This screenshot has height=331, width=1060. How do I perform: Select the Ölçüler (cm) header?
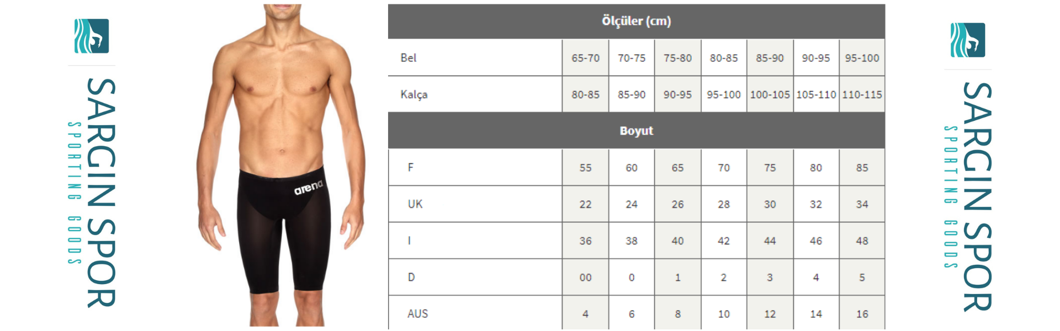pyautogui.click(x=637, y=22)
